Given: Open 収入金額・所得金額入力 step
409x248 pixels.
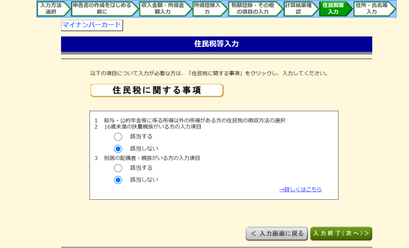Looking at the screenshot, I should click(165, 9).
